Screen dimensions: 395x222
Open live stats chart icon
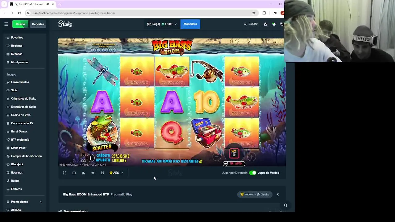pyautogui.click(x=83, y=173)
